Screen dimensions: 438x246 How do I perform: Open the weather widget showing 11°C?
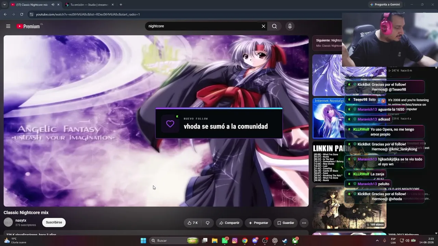[15, 241]
